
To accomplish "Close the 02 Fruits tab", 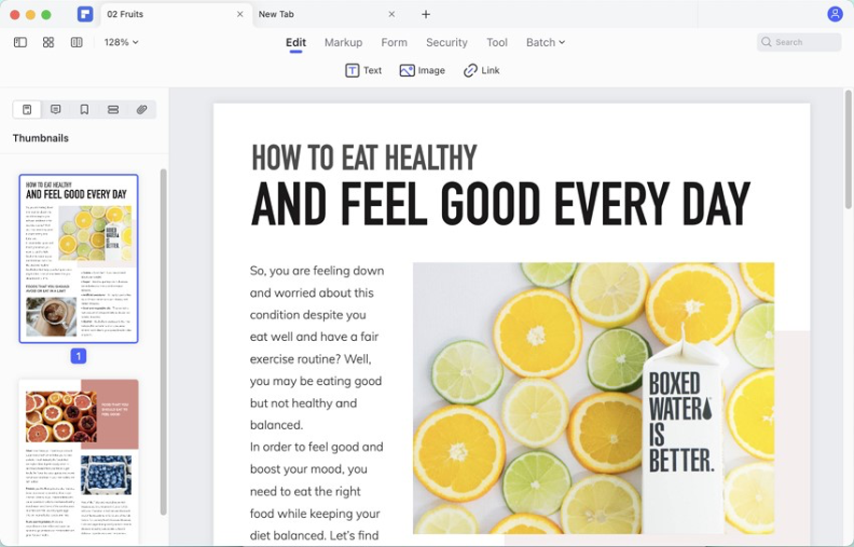I will tap(240, 14).
